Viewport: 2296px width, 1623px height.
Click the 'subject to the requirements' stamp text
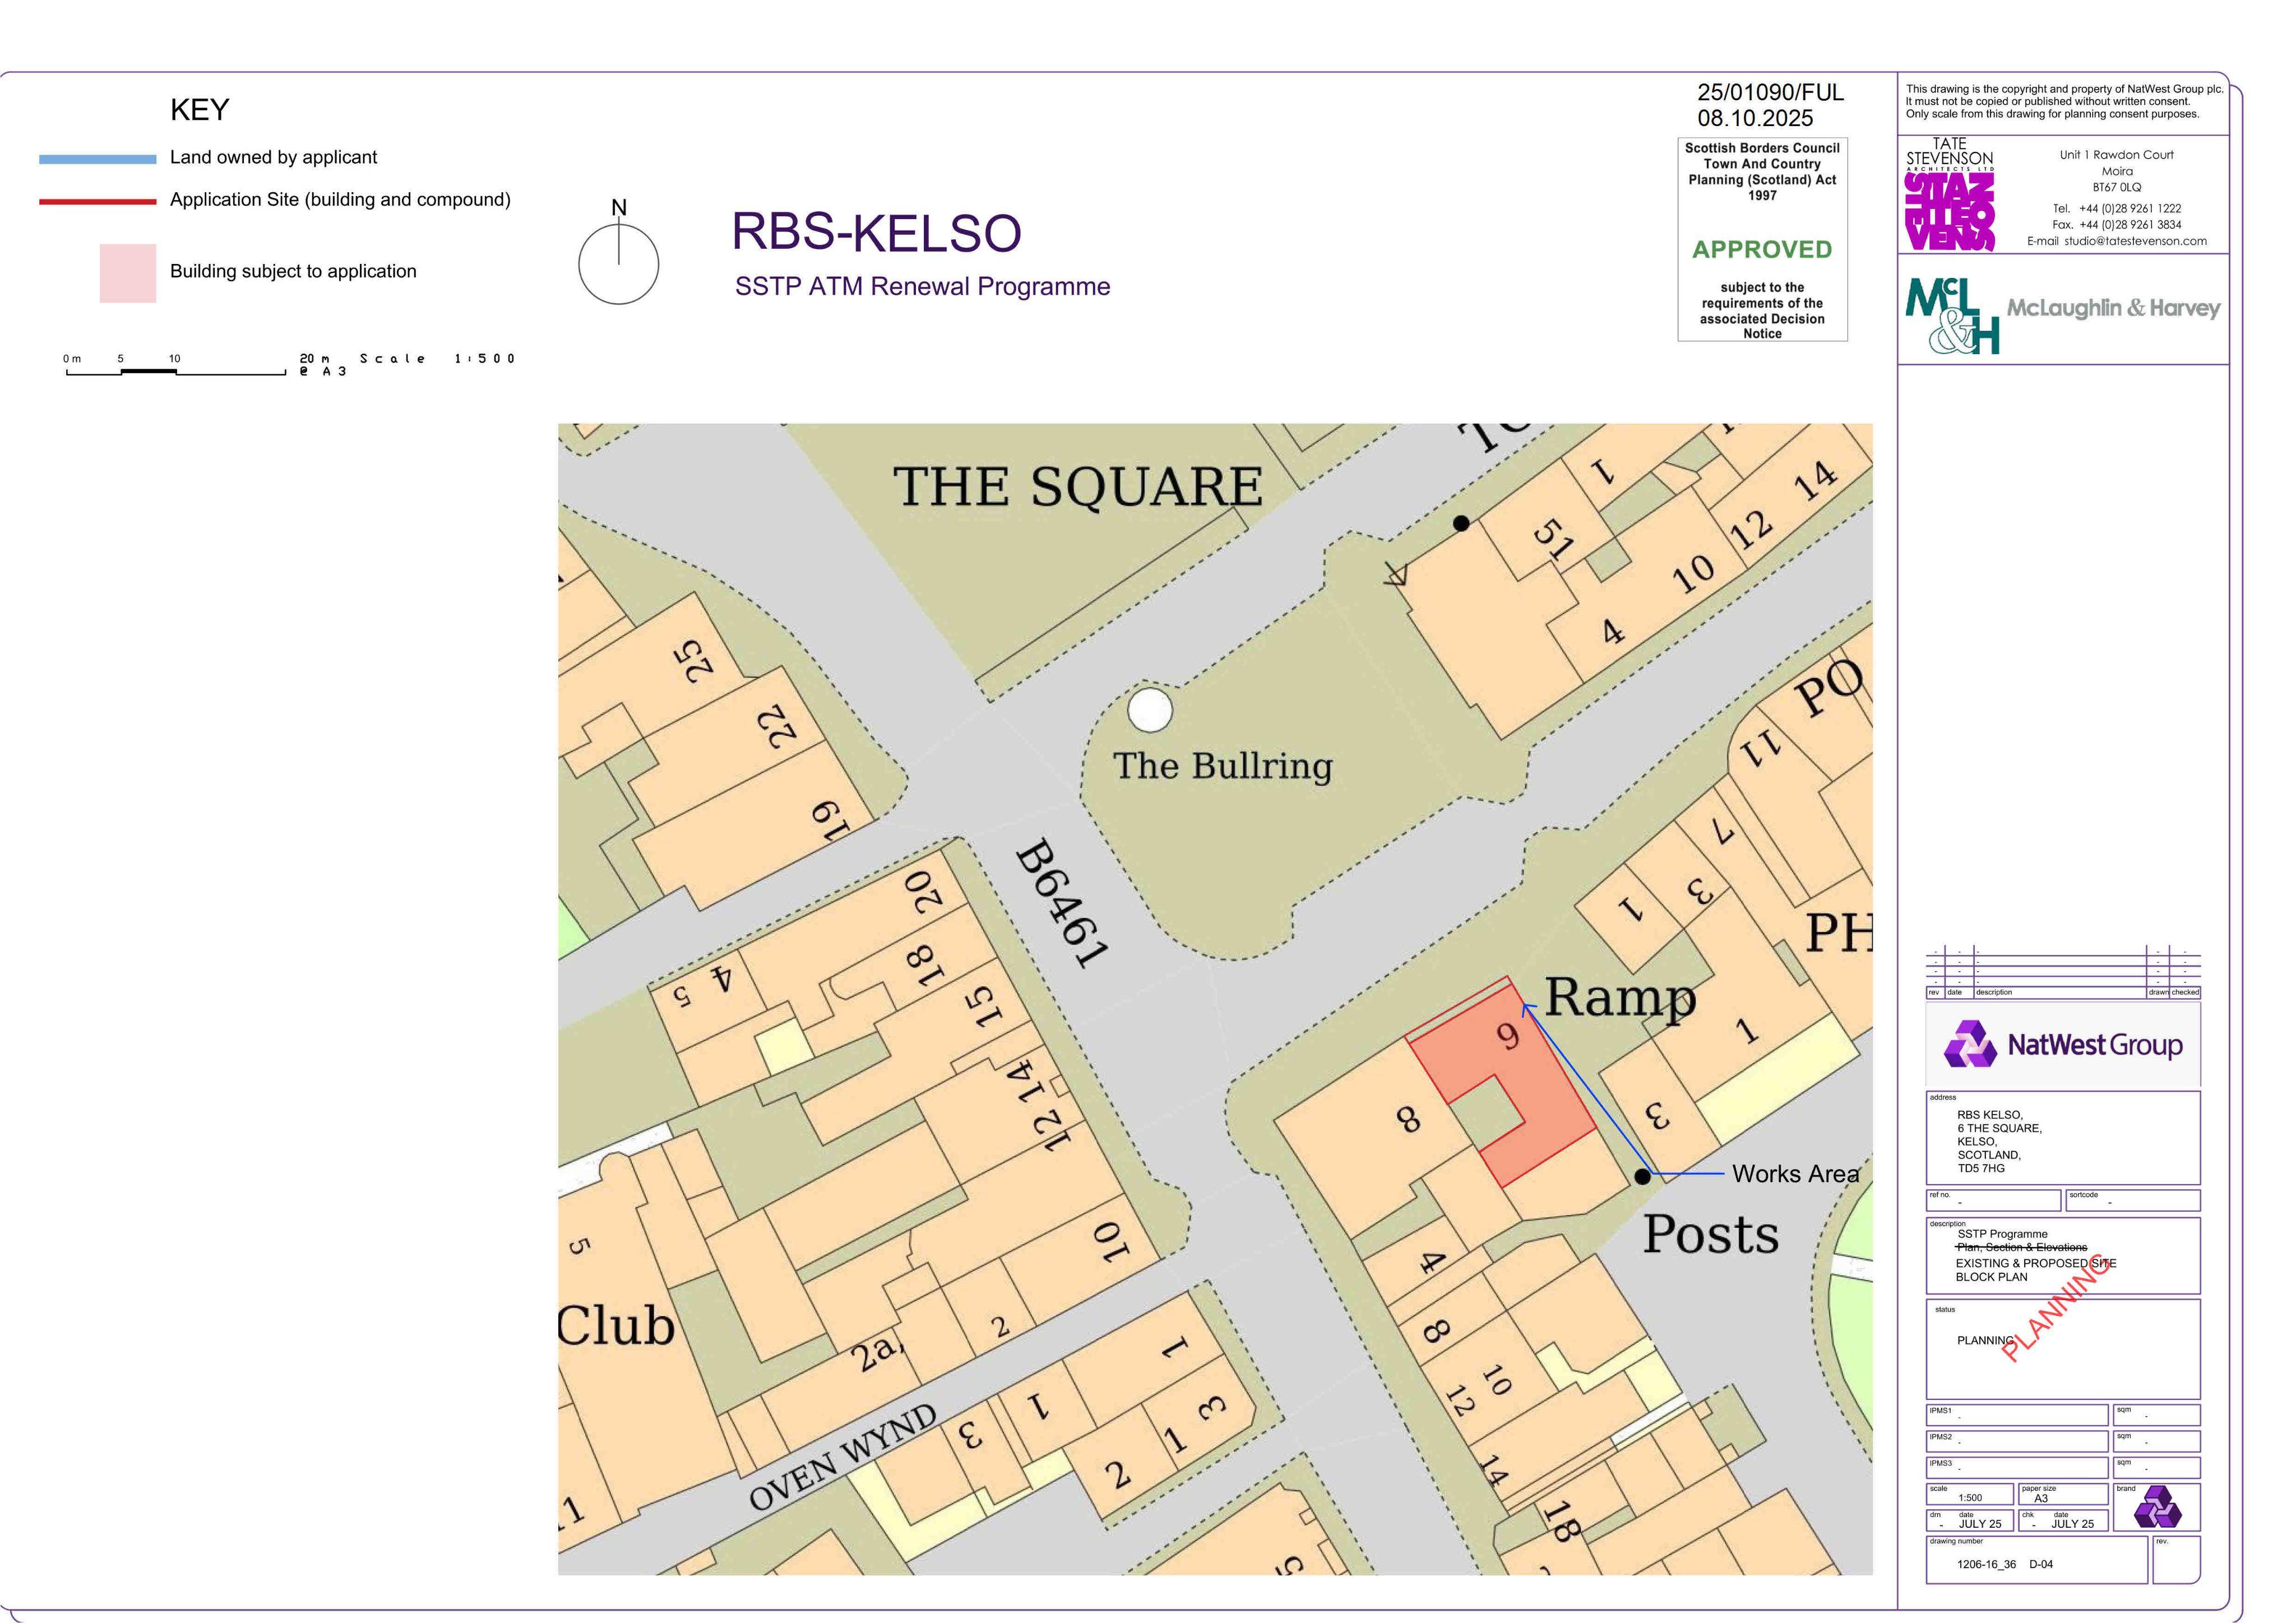tap(1762, 310)
